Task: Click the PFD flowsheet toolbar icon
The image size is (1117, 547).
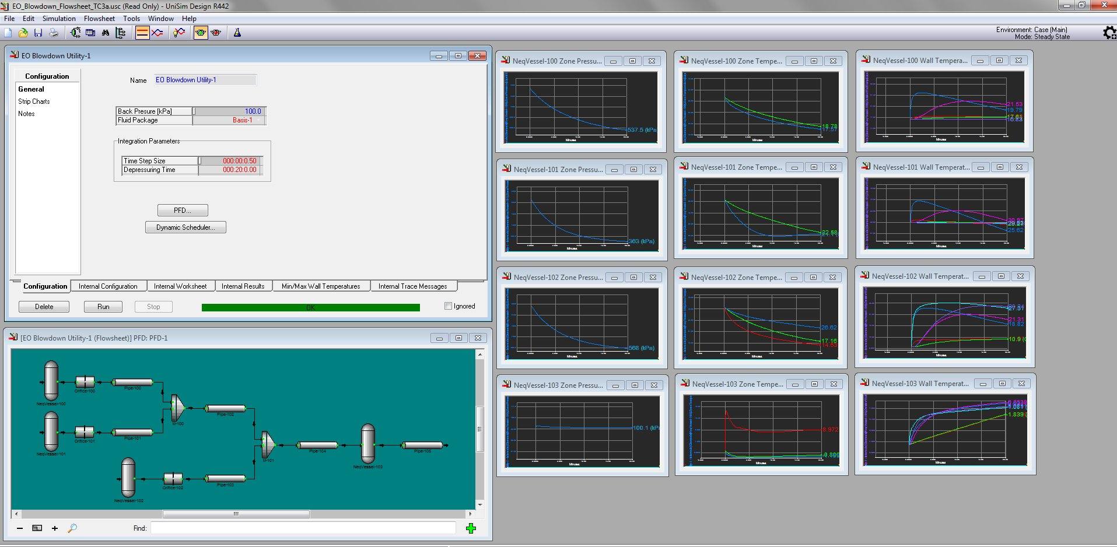Action: [75, 33]
